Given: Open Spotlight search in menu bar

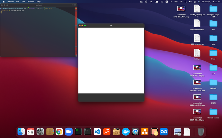Looking at the screenshot, I should click(x=186, y=2).
